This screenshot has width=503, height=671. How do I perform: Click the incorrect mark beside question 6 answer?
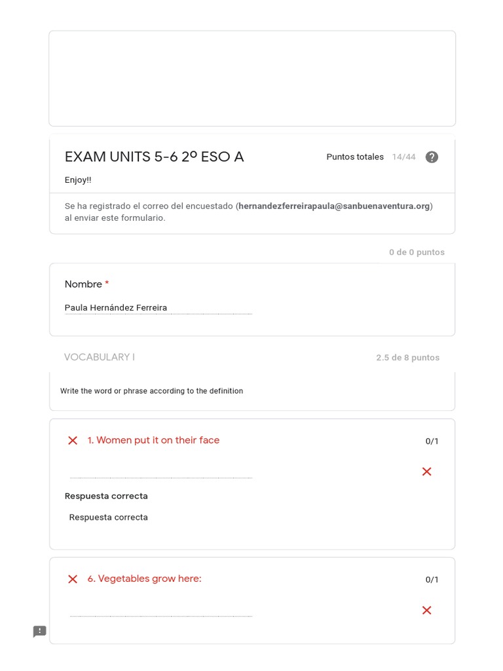(x=427, y=611)
